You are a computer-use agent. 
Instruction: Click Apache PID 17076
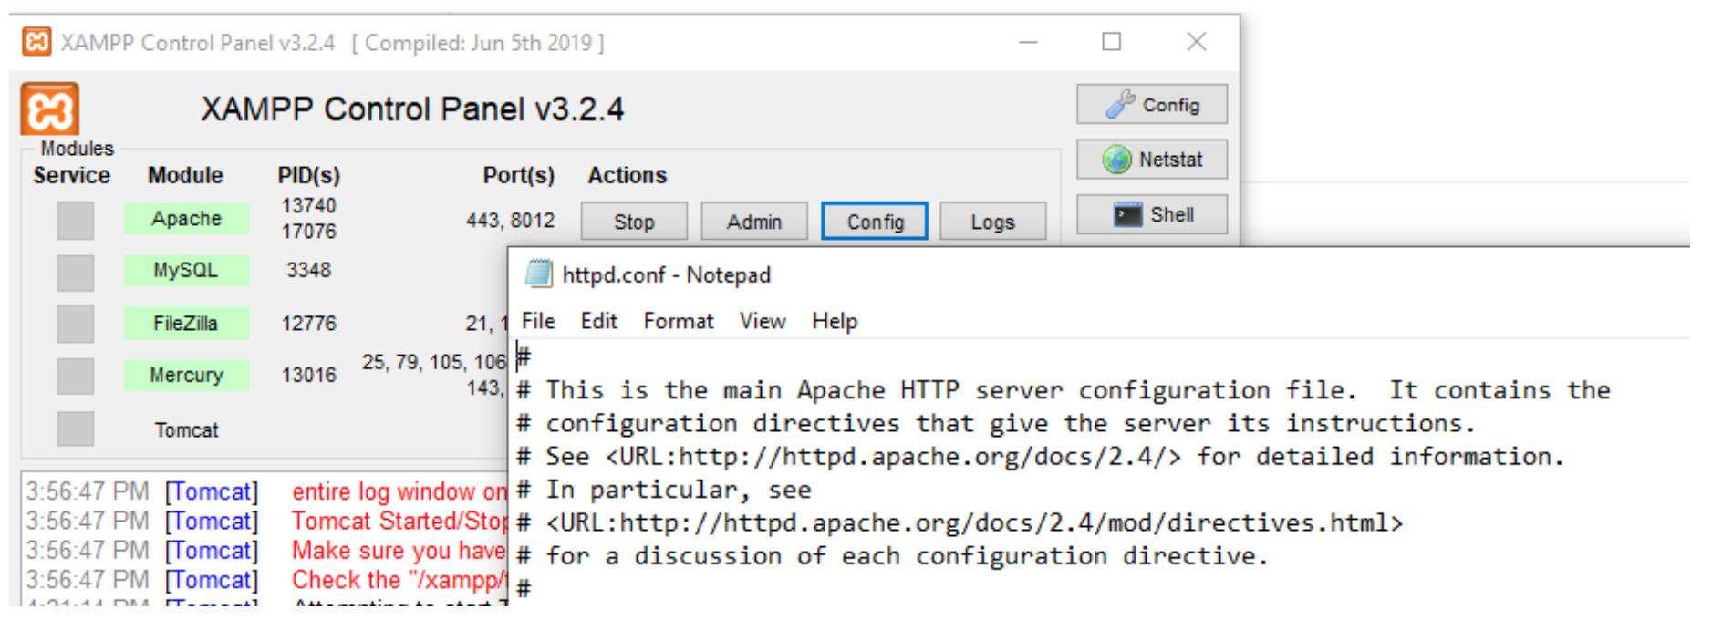pyautogui.click(x=309, y=232)
